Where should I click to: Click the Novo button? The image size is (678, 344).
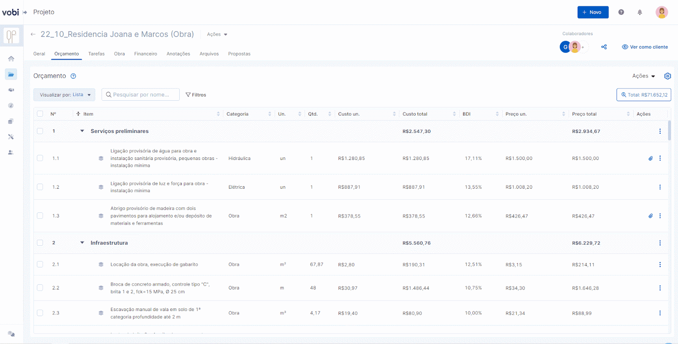(593, 12)
